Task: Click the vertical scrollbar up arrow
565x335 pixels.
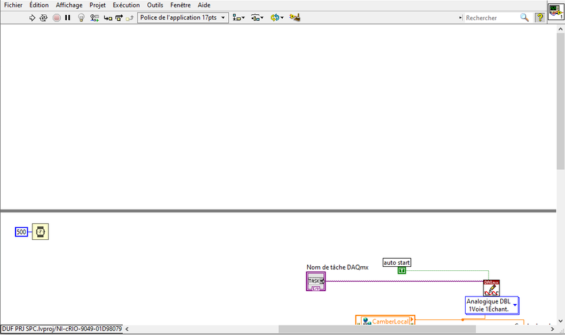Action: (560, 28)
